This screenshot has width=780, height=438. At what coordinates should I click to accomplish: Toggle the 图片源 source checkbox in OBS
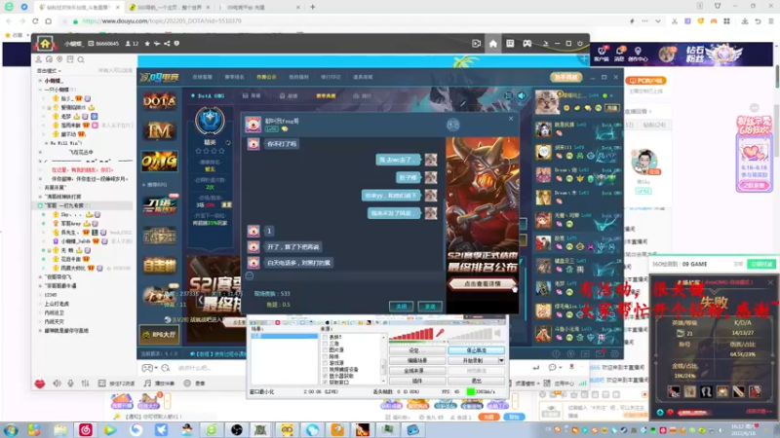click(325, 350)
